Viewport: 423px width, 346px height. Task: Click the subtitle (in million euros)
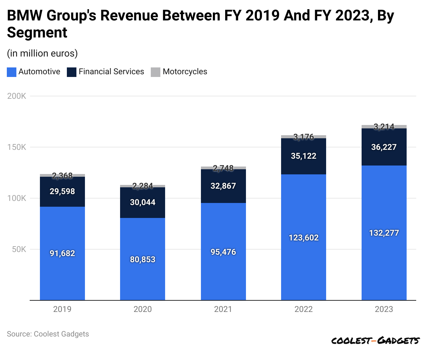42,53
